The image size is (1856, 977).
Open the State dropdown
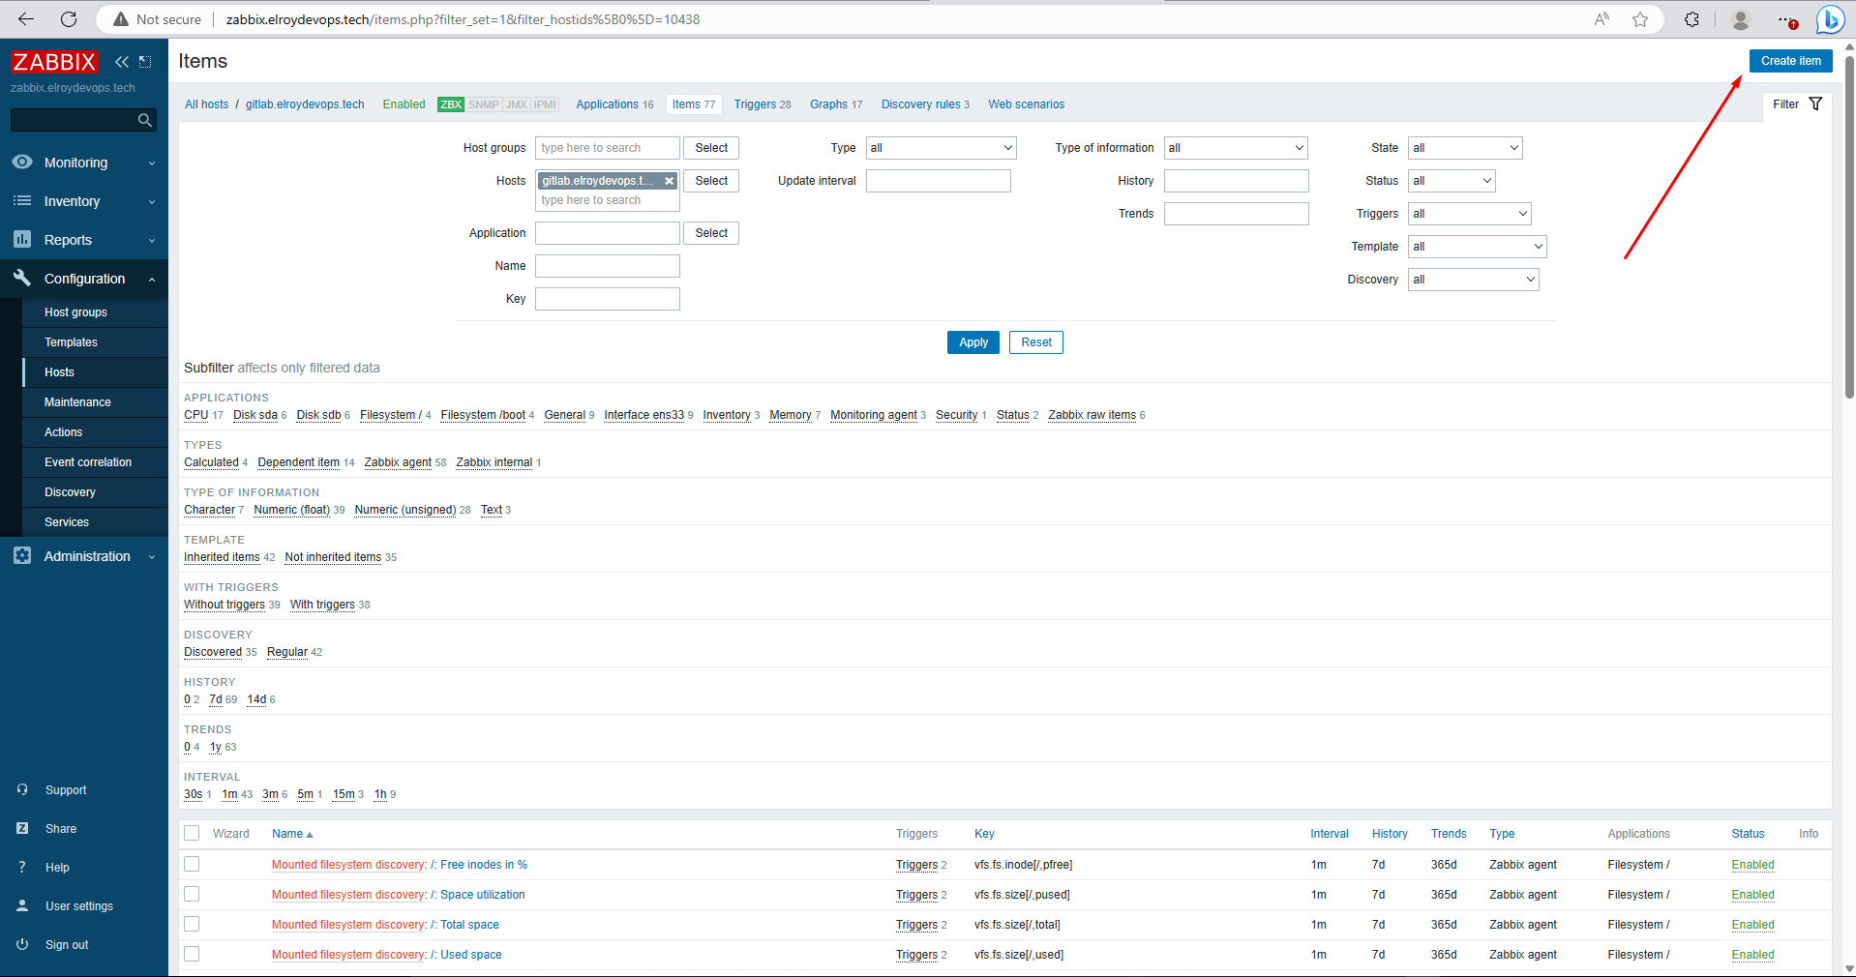click(x=1465, y=148)
